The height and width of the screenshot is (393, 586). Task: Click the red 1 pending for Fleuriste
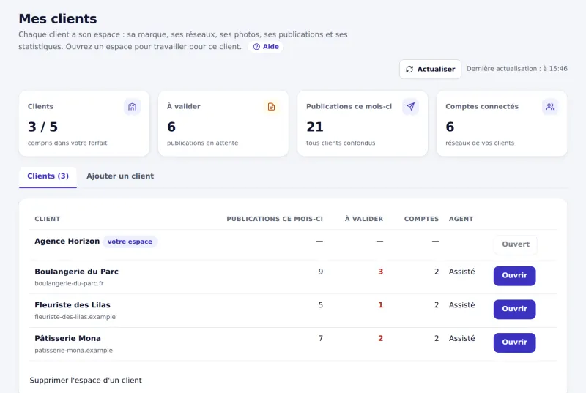point(380,305)
